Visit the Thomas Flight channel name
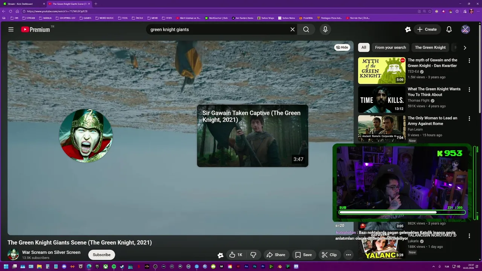The width and height of the screenshot is (482, 271). click(418, 100)
